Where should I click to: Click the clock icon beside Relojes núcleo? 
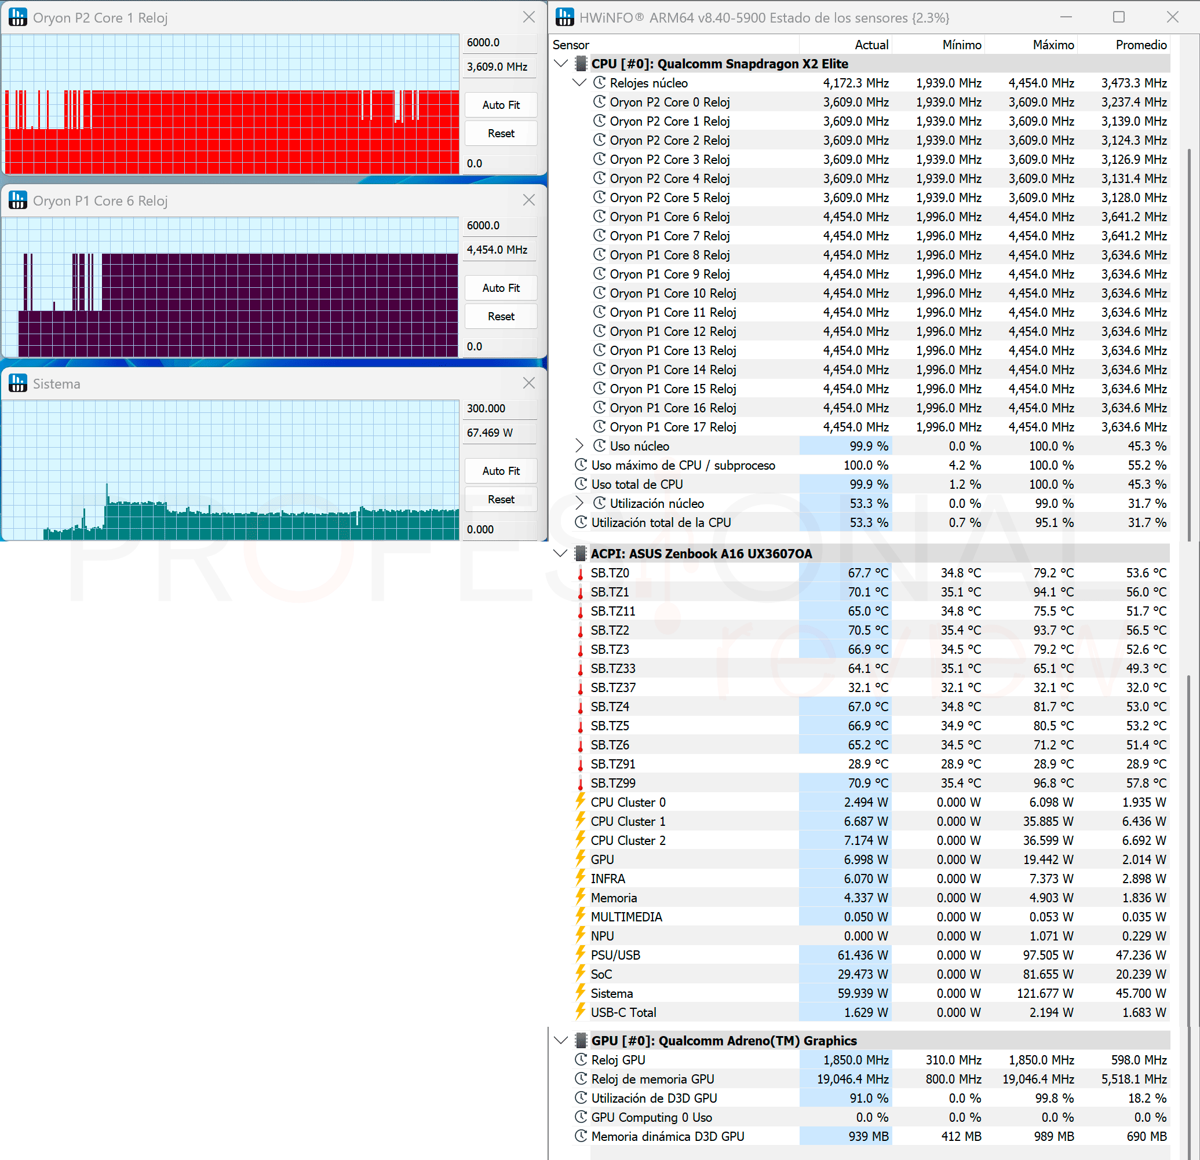(599, 83)
